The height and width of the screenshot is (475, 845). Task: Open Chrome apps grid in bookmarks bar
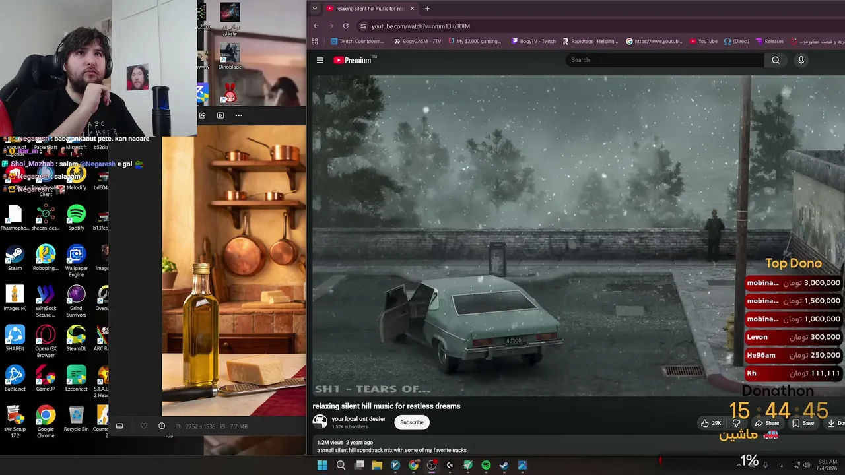pos(315,41)
